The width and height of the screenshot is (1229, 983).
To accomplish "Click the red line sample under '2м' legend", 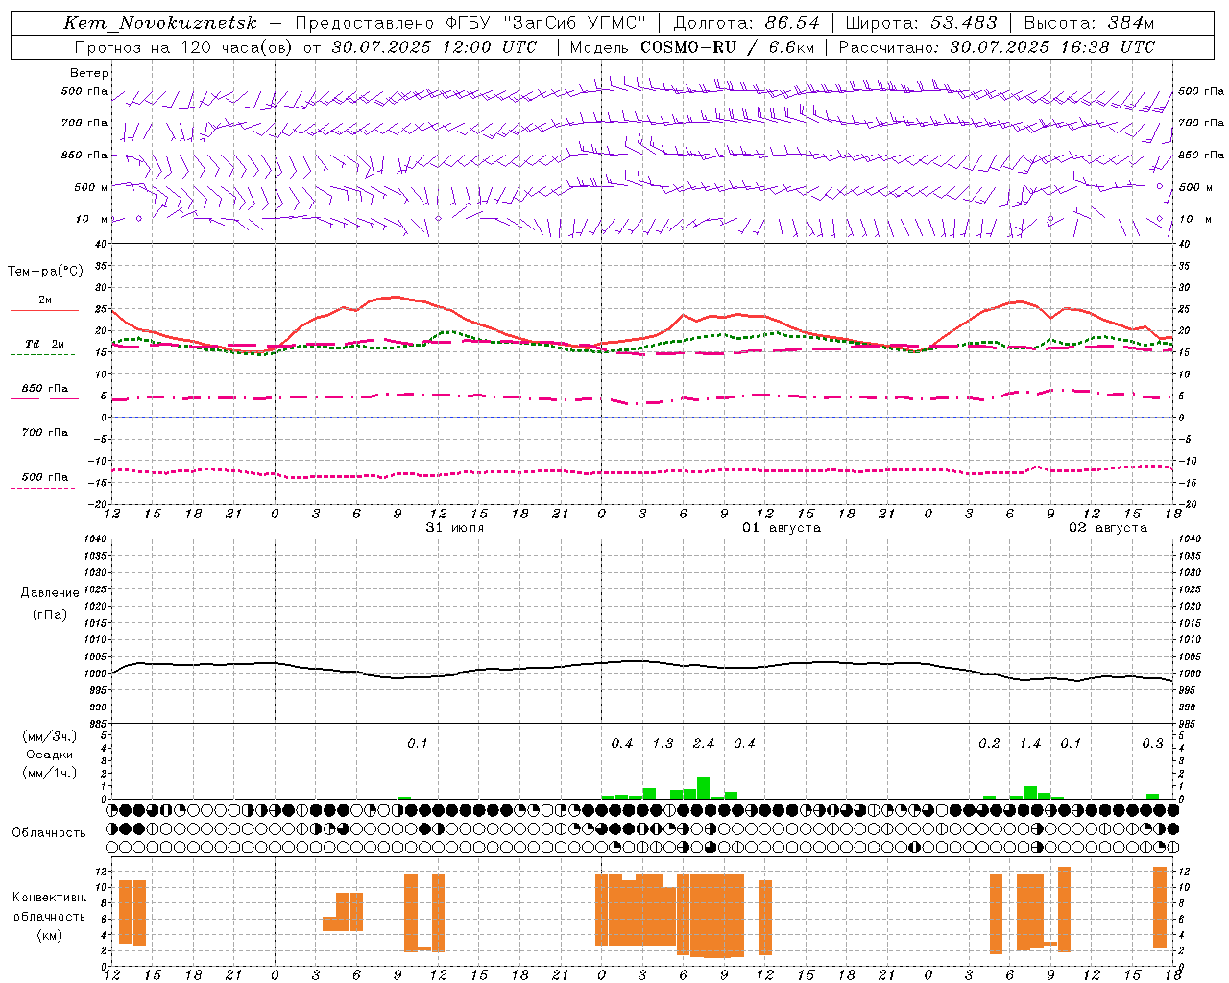I will click(44, 311).
